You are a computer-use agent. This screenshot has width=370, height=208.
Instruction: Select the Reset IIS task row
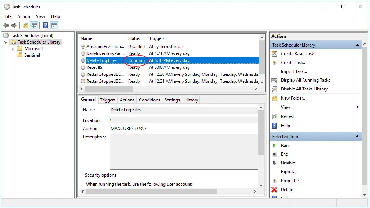pyautogui.click(x=170, y=67)
